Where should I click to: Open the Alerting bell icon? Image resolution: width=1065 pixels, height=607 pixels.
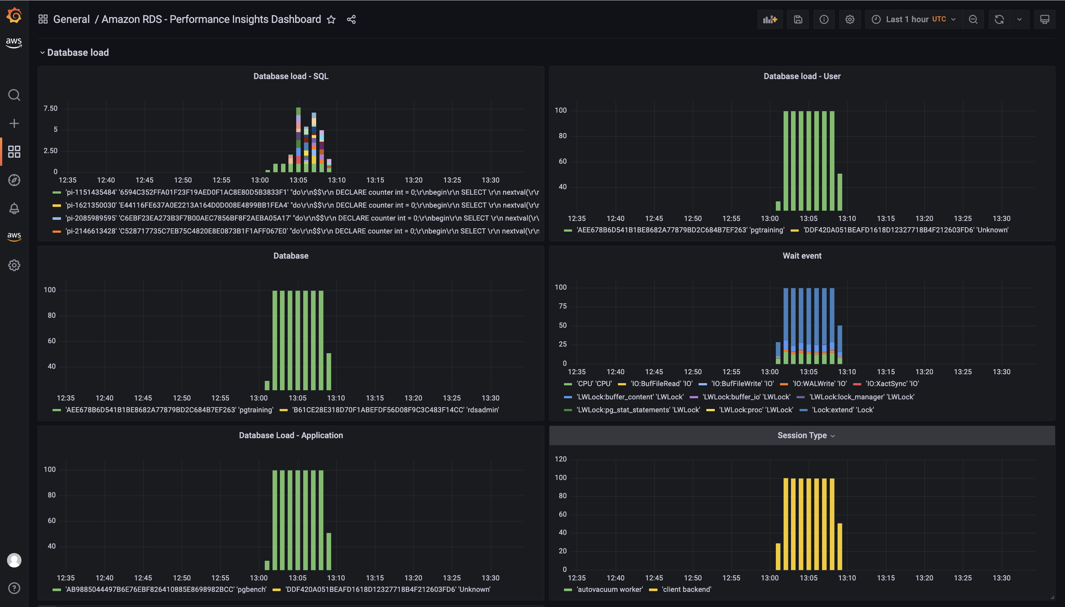pyautogui.click(x=14, y=208)
